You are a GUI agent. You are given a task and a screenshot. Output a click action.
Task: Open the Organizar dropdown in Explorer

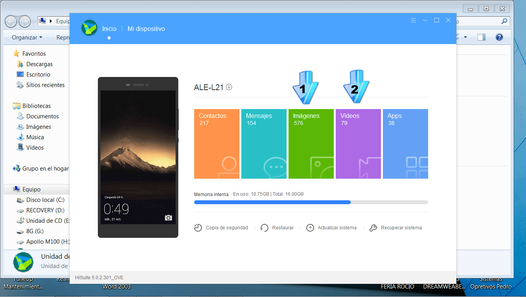coord(27,38)
